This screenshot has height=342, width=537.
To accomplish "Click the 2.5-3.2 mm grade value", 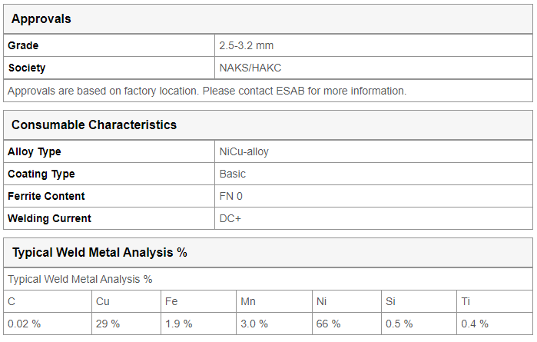I will click(x=247, y=45).
